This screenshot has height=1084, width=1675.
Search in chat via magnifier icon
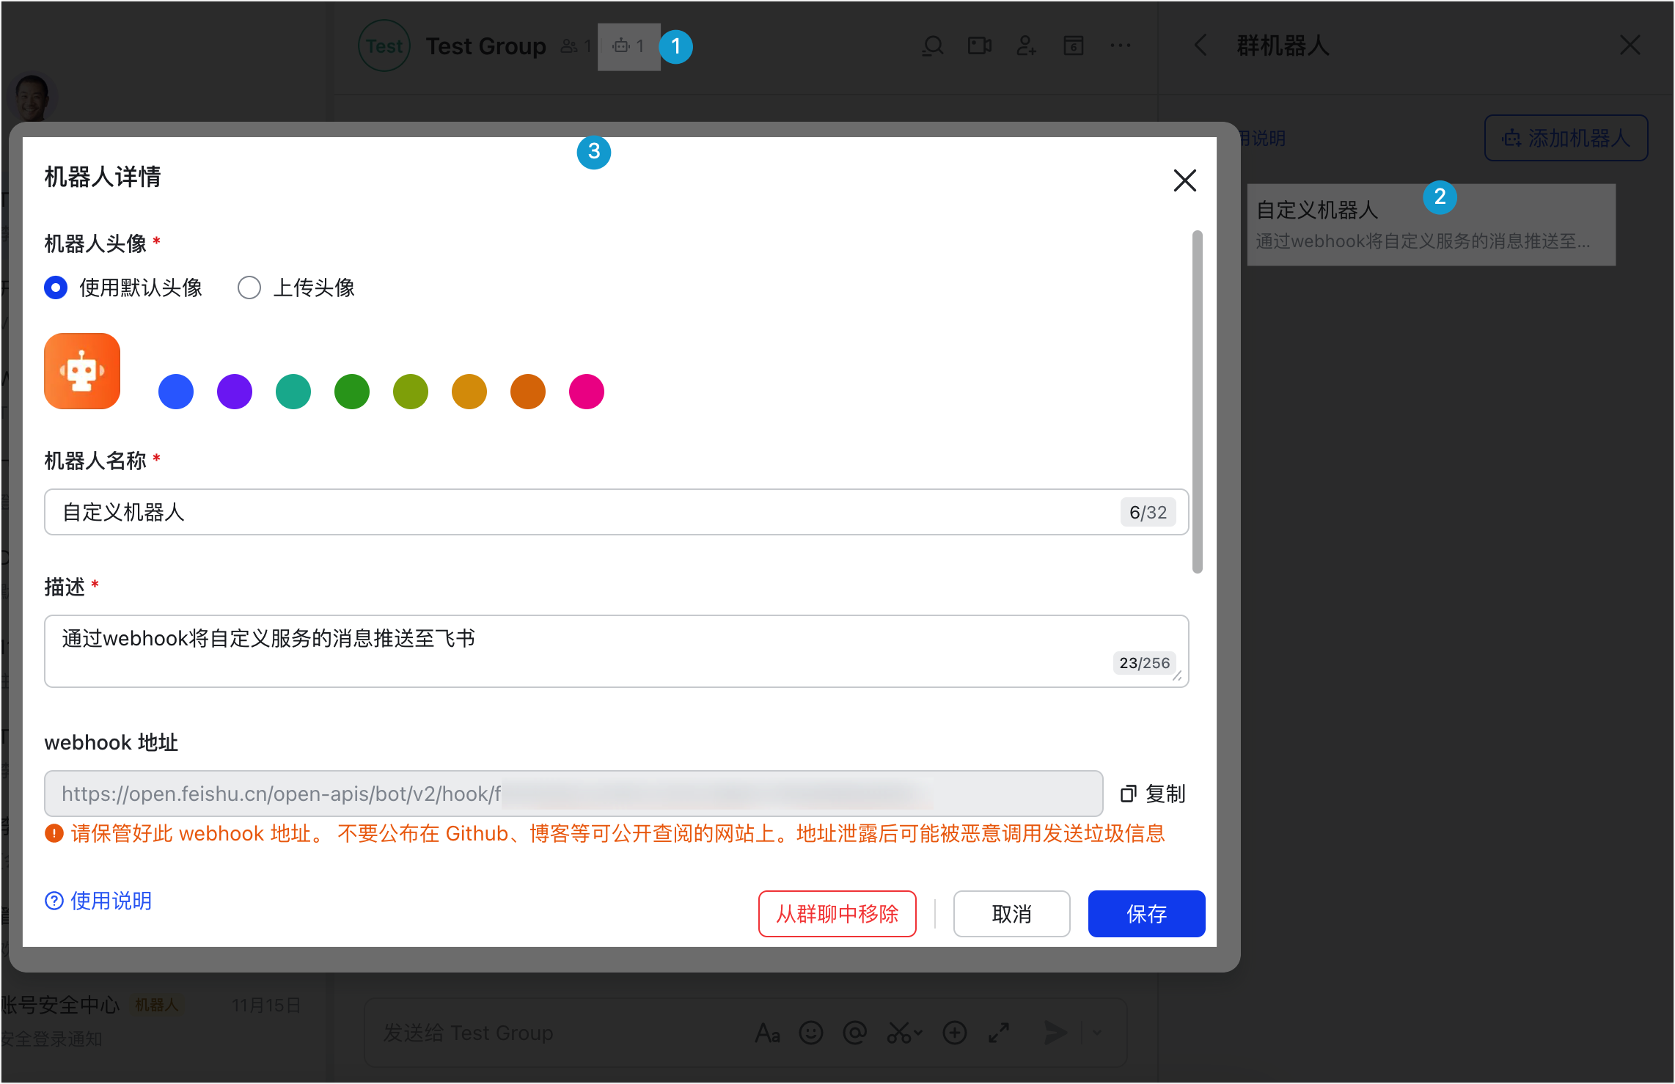933,46
